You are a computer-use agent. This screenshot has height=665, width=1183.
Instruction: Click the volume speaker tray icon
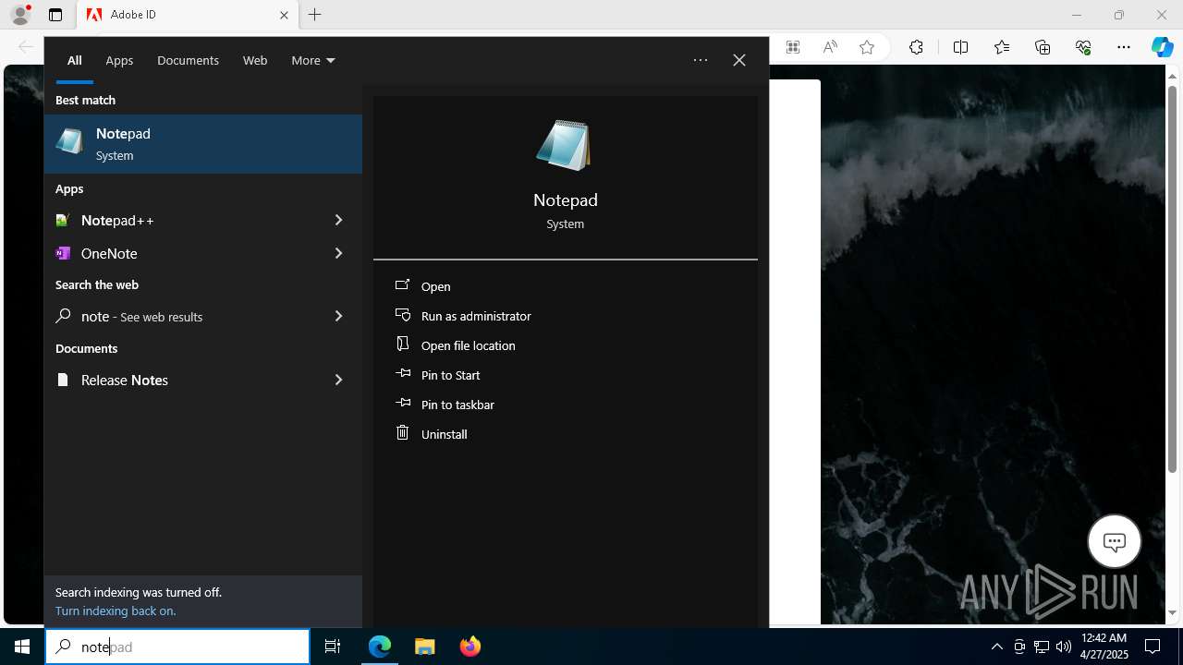(1063, 647)
